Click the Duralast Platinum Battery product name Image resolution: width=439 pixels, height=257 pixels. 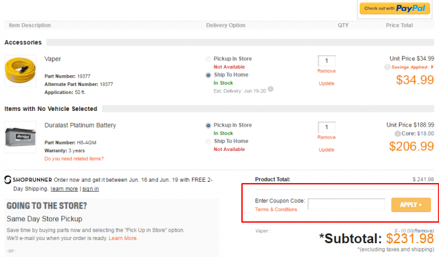click(80, 125)
